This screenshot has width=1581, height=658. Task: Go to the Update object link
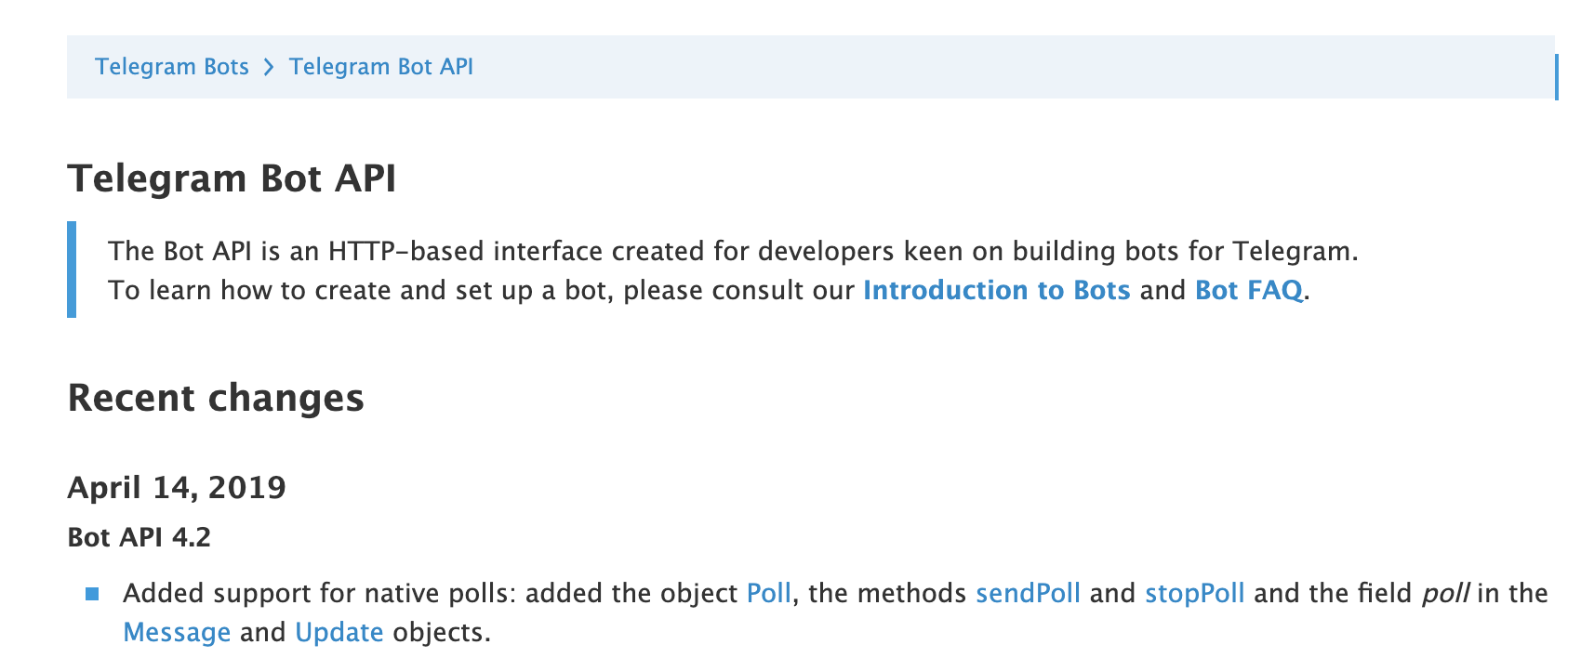pos(339,632)
